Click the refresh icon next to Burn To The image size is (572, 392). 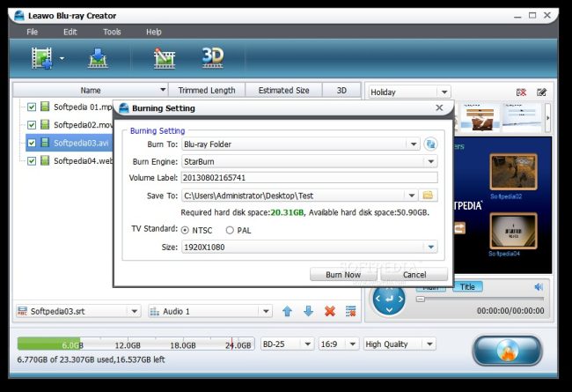430,144
